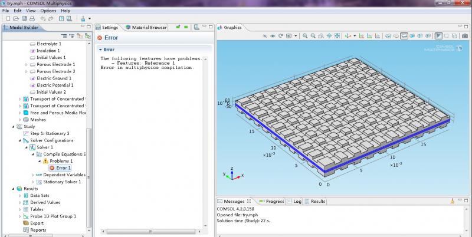
Task: Open help from the Settings panel toolbar
Action: coord(196,27)
